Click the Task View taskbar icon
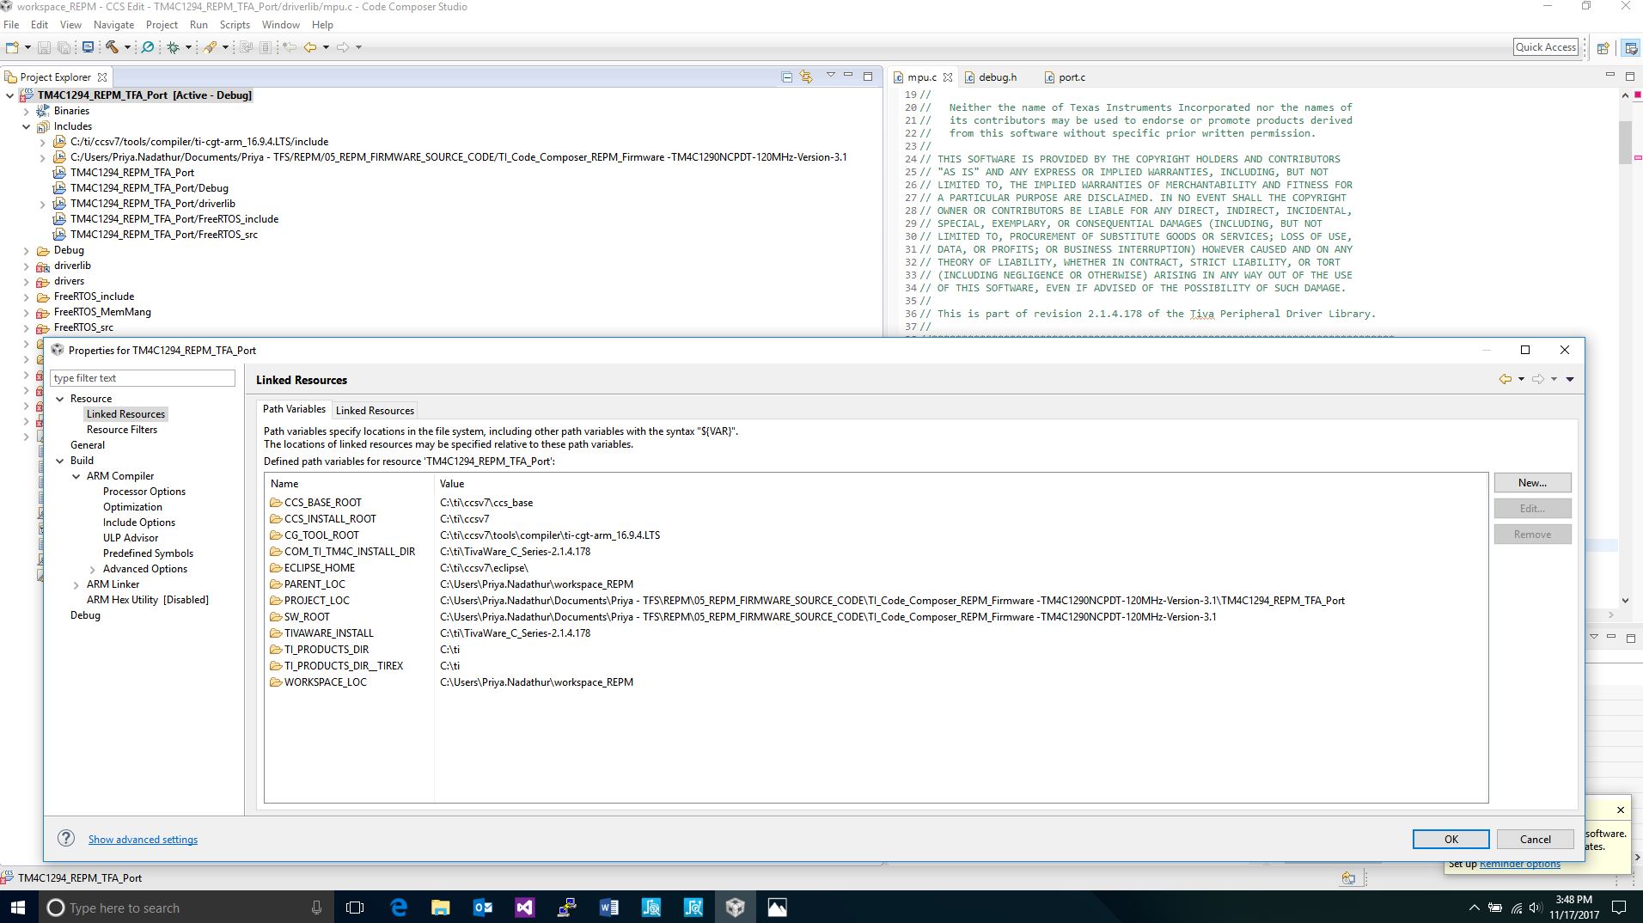 point(354,908)
